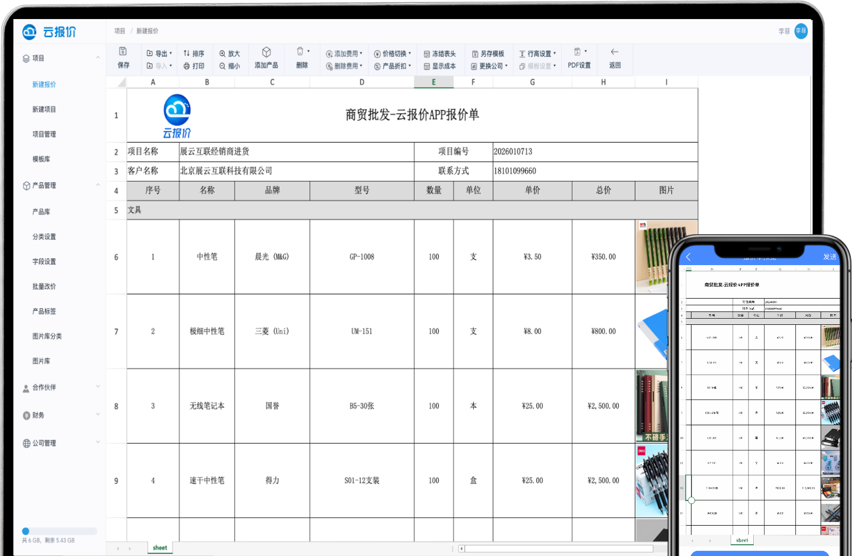Image resolution: width=852 pixels, height=556 pixels.
Task: Click 另存模板 save as template
Action: click(x=488, y=54)
